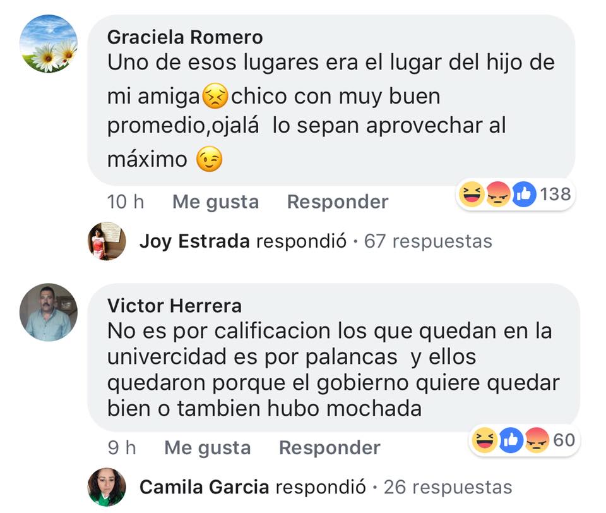
Task: Click the angry reaction on Victor's comment
Action: click(537, 440)
